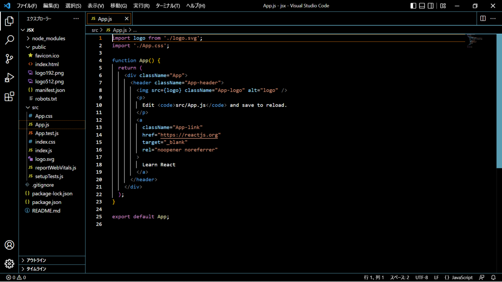Click the https://reactjs.org link in code
502x282 pixels.
(x=189, y=135)
